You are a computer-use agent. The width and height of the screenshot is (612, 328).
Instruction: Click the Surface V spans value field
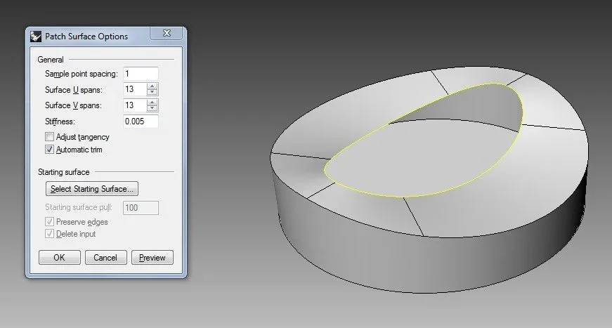tap(135, 105)
